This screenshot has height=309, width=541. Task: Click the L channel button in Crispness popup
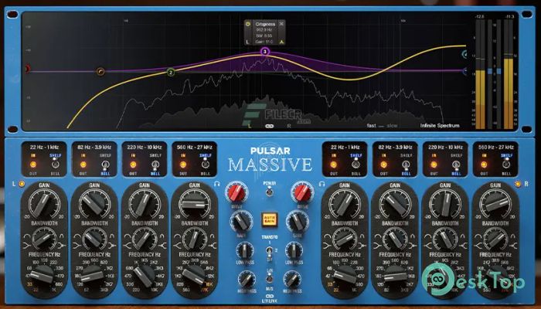[x=247, y=42]
